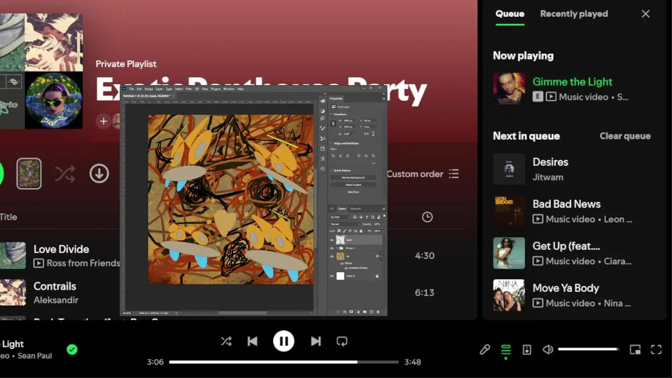The image size is (672, 378).
Task: Open the lyrics microphone icon
Action: [485, 350]
